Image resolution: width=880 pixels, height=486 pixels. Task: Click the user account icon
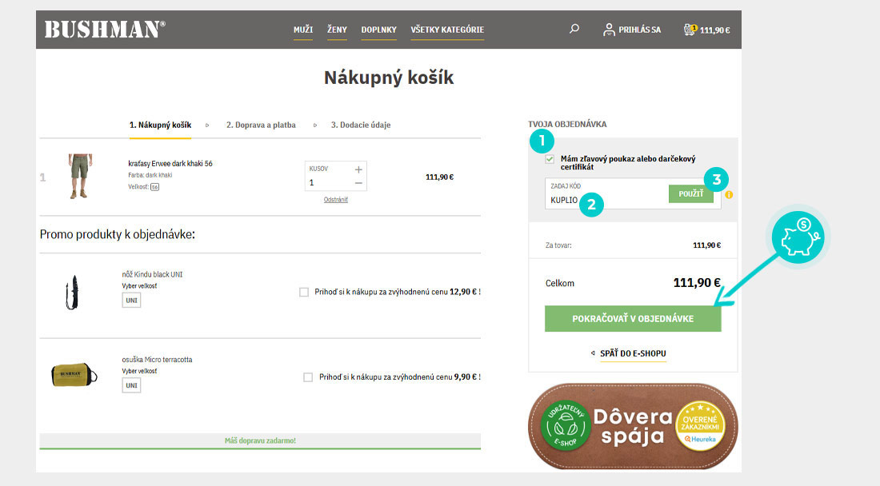pyautogui.click(x=609, y=30)
